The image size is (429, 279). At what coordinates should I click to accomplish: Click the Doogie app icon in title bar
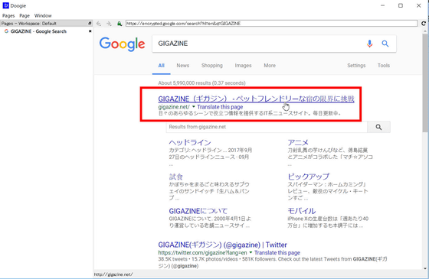(x=5, y=5)
